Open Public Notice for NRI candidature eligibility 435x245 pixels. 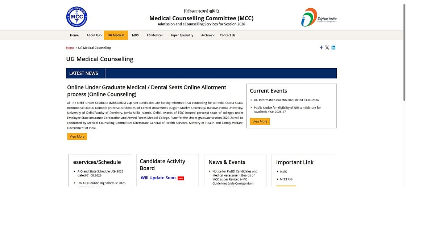point(287,110)
